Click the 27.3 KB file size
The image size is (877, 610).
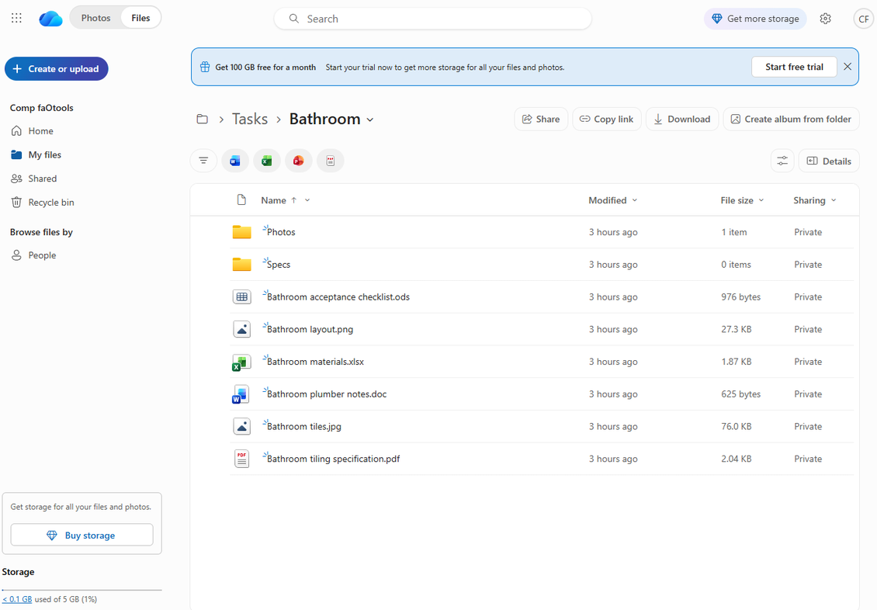point(736,329)
